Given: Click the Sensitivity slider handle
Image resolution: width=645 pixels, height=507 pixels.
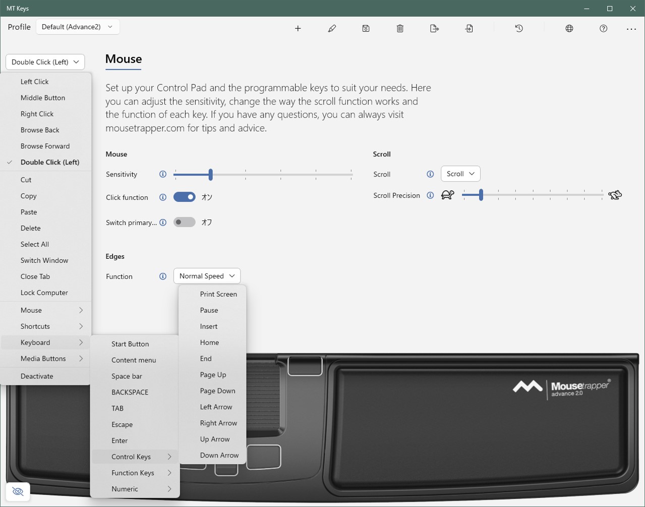Looking at the screenshot, I should pyautogui.click(x=211, y=175).
